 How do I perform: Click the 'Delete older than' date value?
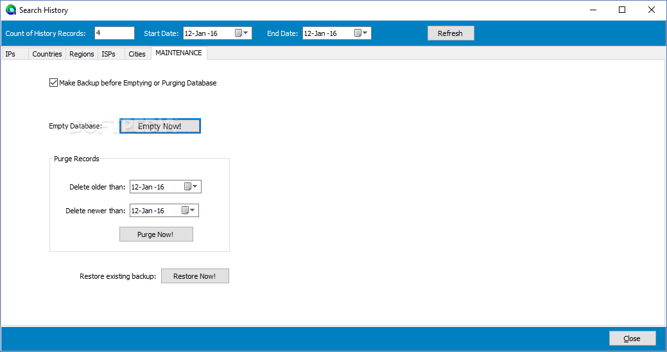(148, 187)
